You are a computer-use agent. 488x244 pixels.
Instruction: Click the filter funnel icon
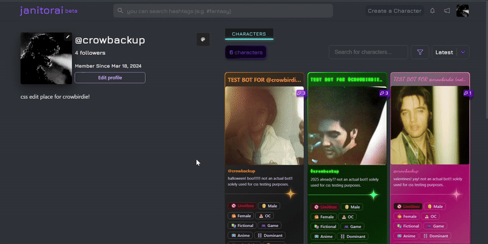(x=420, y=52)
